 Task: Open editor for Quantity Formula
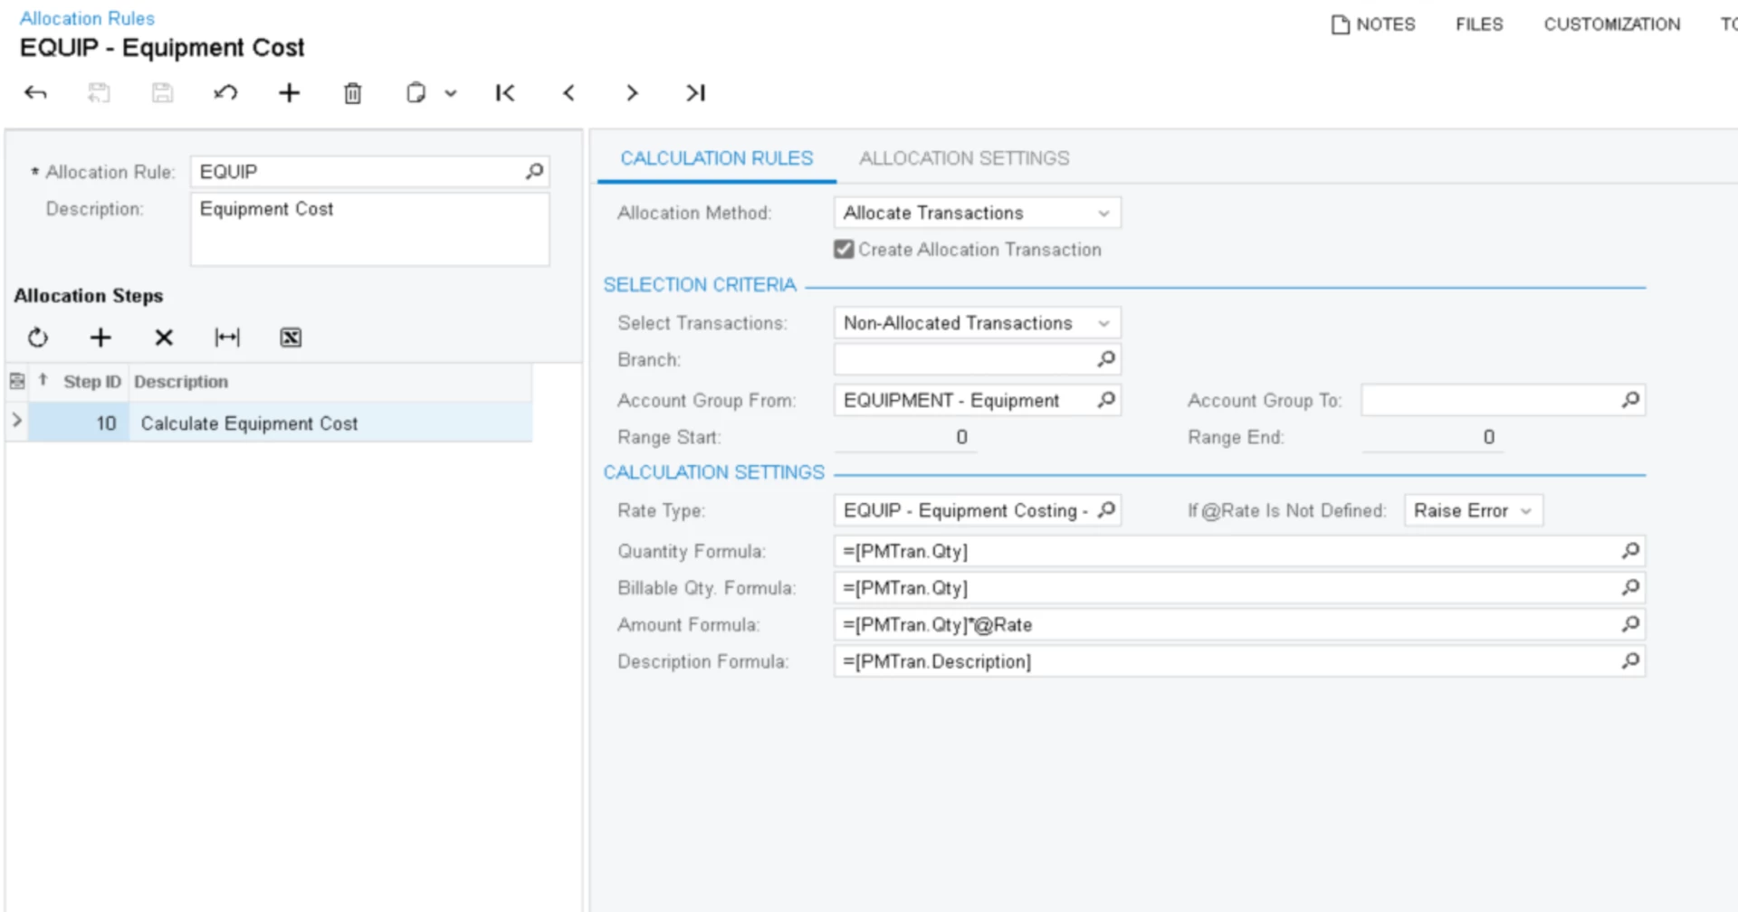pos(1630,550)
